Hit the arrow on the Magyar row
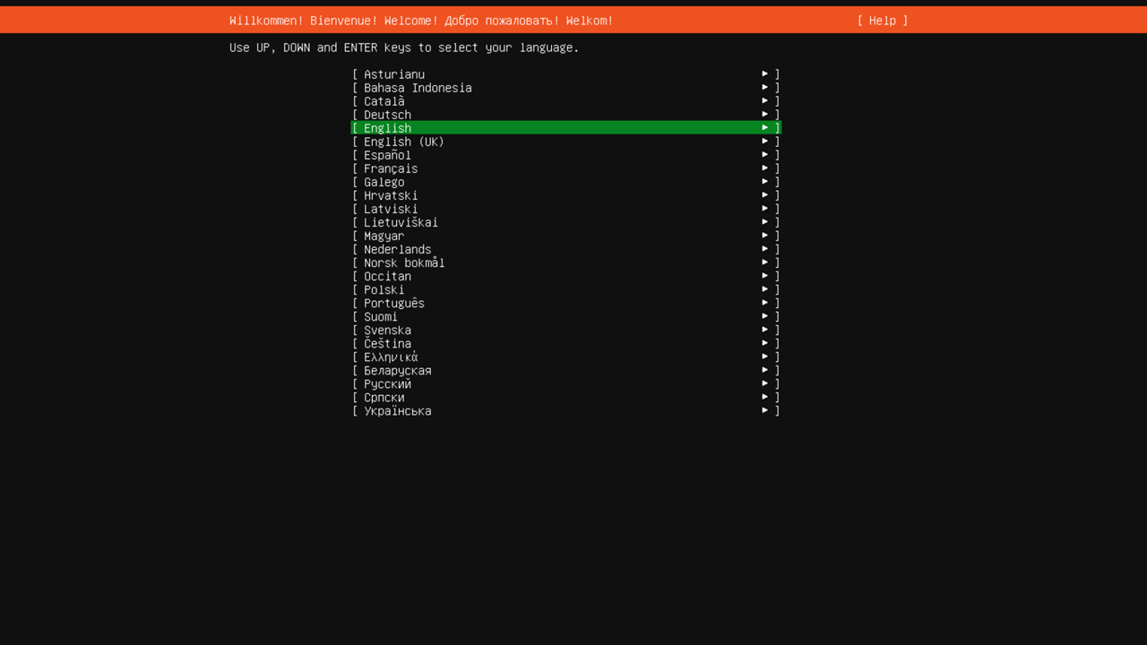The width and height of the screenshot is (1147, 645). tap(765, 236)
